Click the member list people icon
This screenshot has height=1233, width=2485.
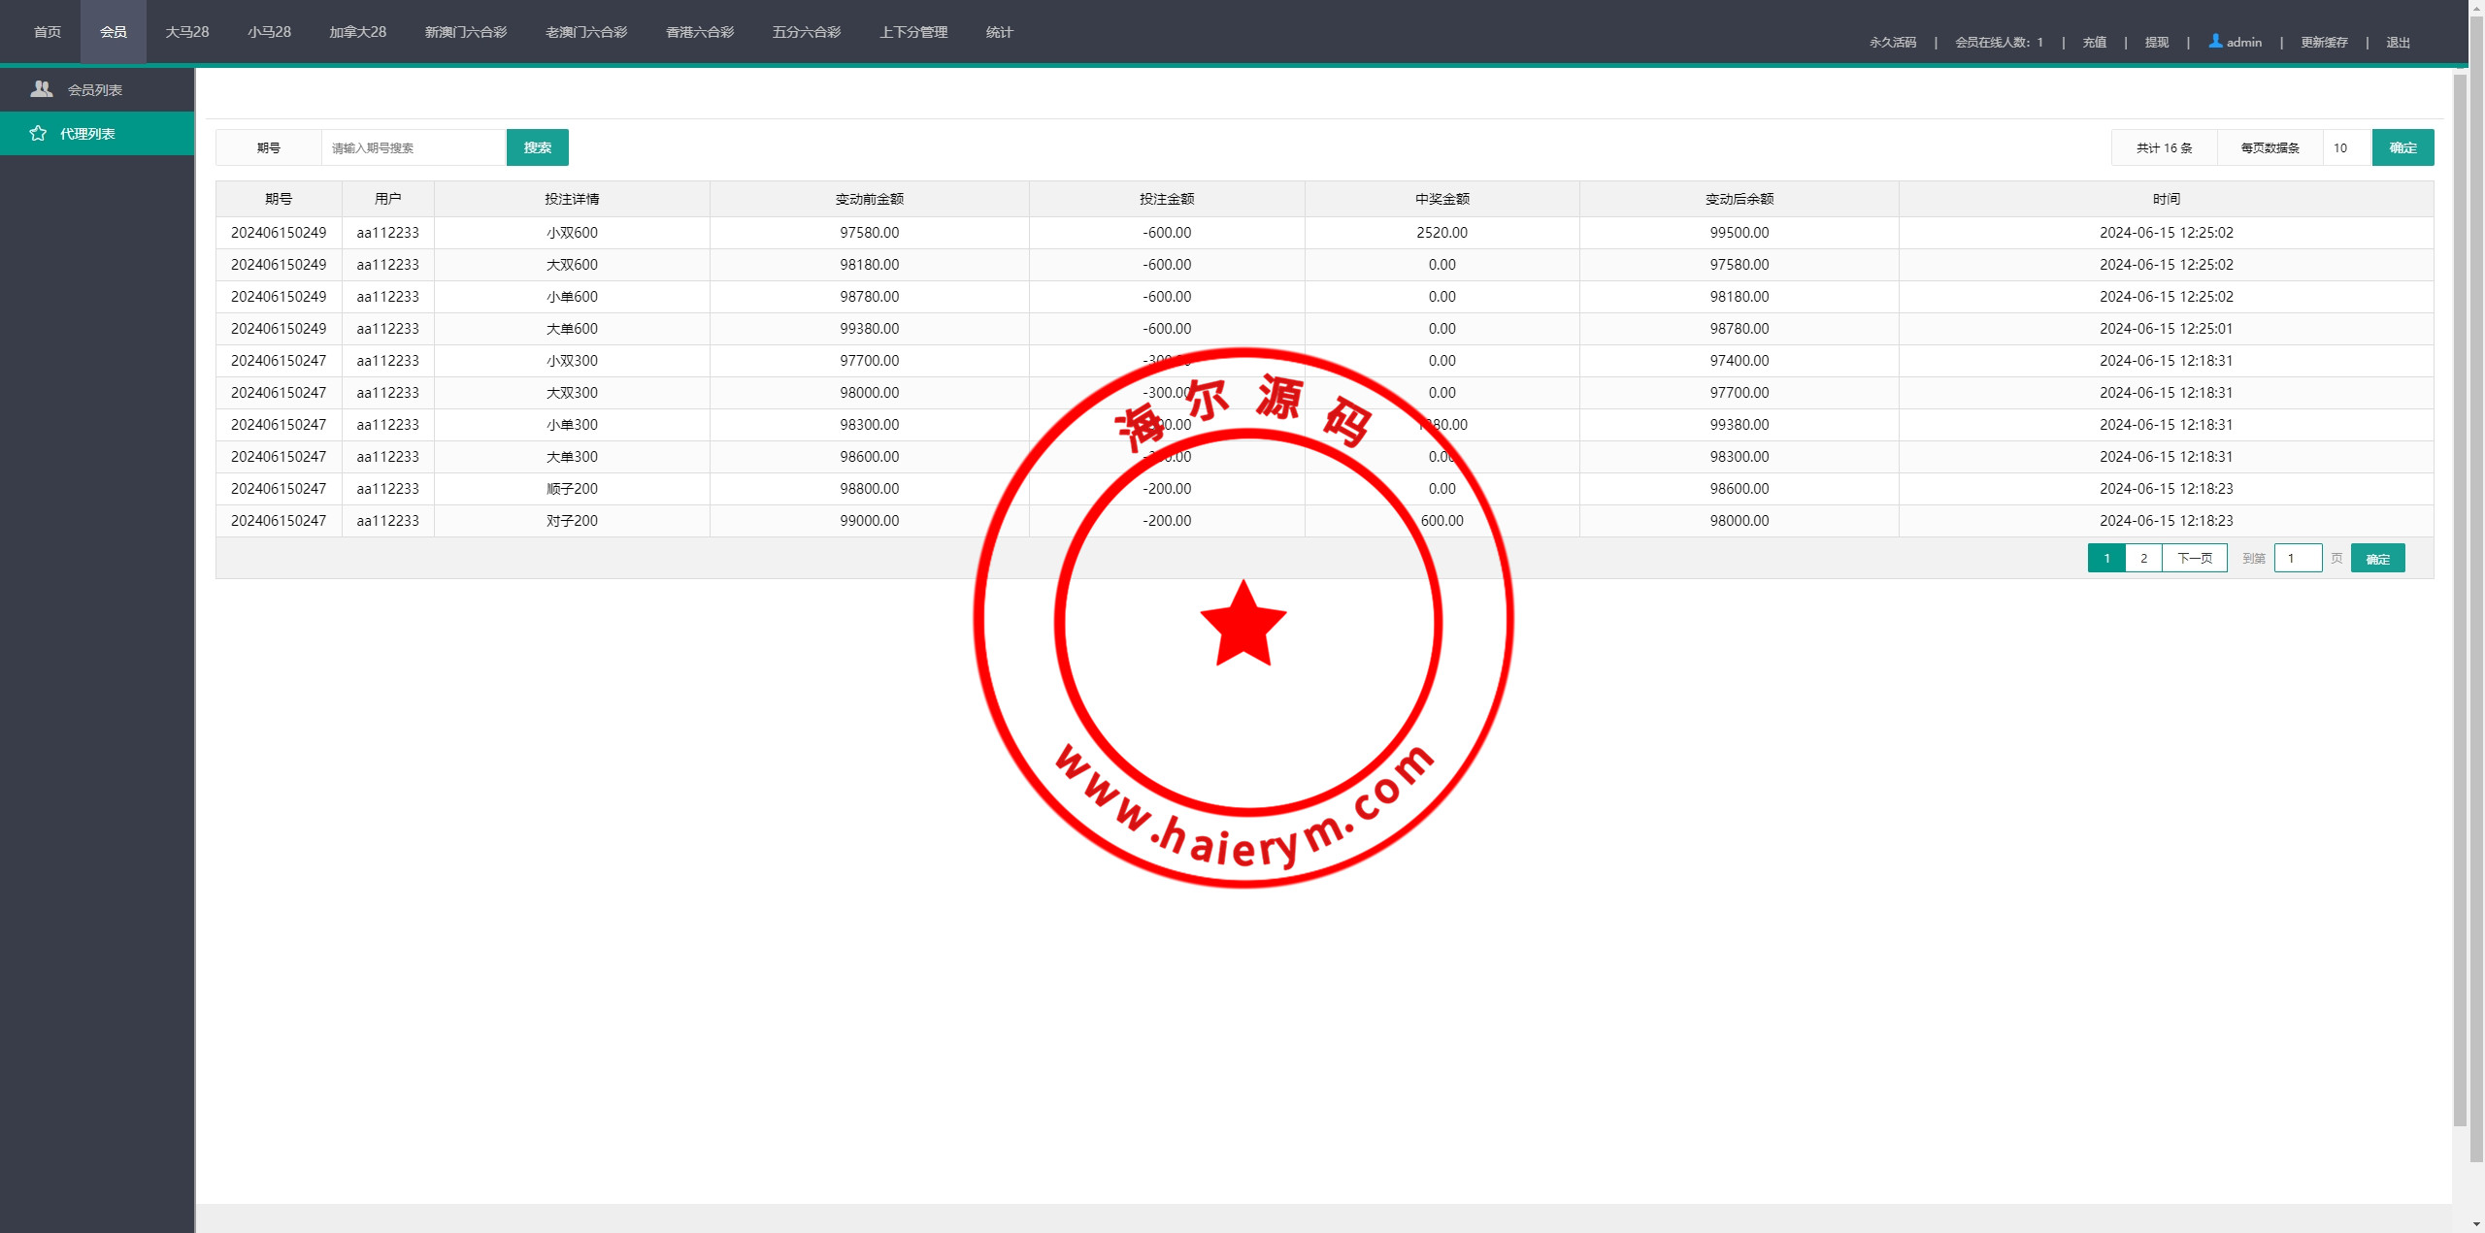pos(41,89)
